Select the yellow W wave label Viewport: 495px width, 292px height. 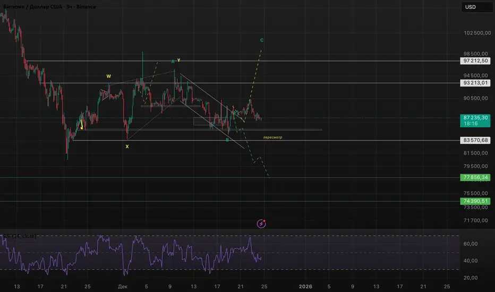(108, 76)
